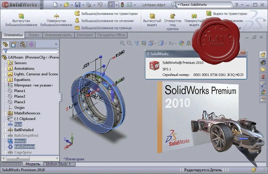This screenshot has width=268, height=174.
Task: Click the Rebuild traffic light icon
Action: click(122, 5)
